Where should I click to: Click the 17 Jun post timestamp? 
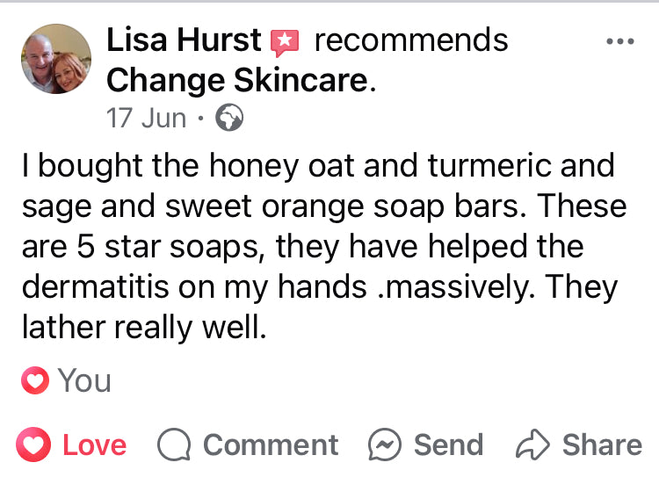[146, 118]
